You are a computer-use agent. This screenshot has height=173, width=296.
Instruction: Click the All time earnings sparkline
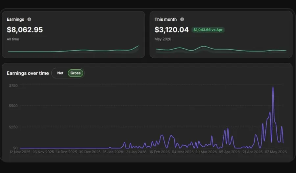[x=73, y=49]
